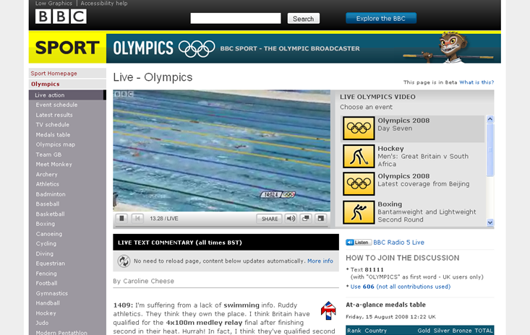The height and width of the screenshot is (335, 530).
Task: Select Olympics 2008 Day Seven rings icon
Action: tap(359, 129)
